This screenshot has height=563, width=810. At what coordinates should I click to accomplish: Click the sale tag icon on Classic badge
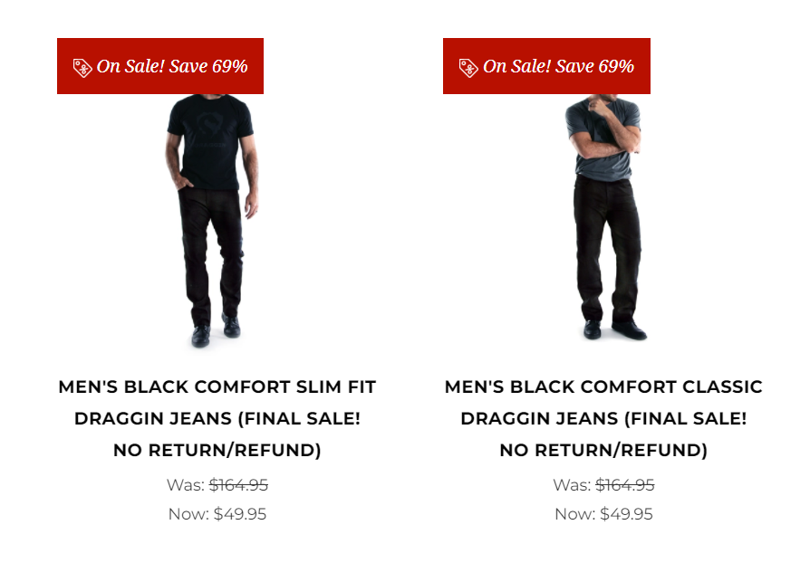pyautogui.click(x=468, y=68)
